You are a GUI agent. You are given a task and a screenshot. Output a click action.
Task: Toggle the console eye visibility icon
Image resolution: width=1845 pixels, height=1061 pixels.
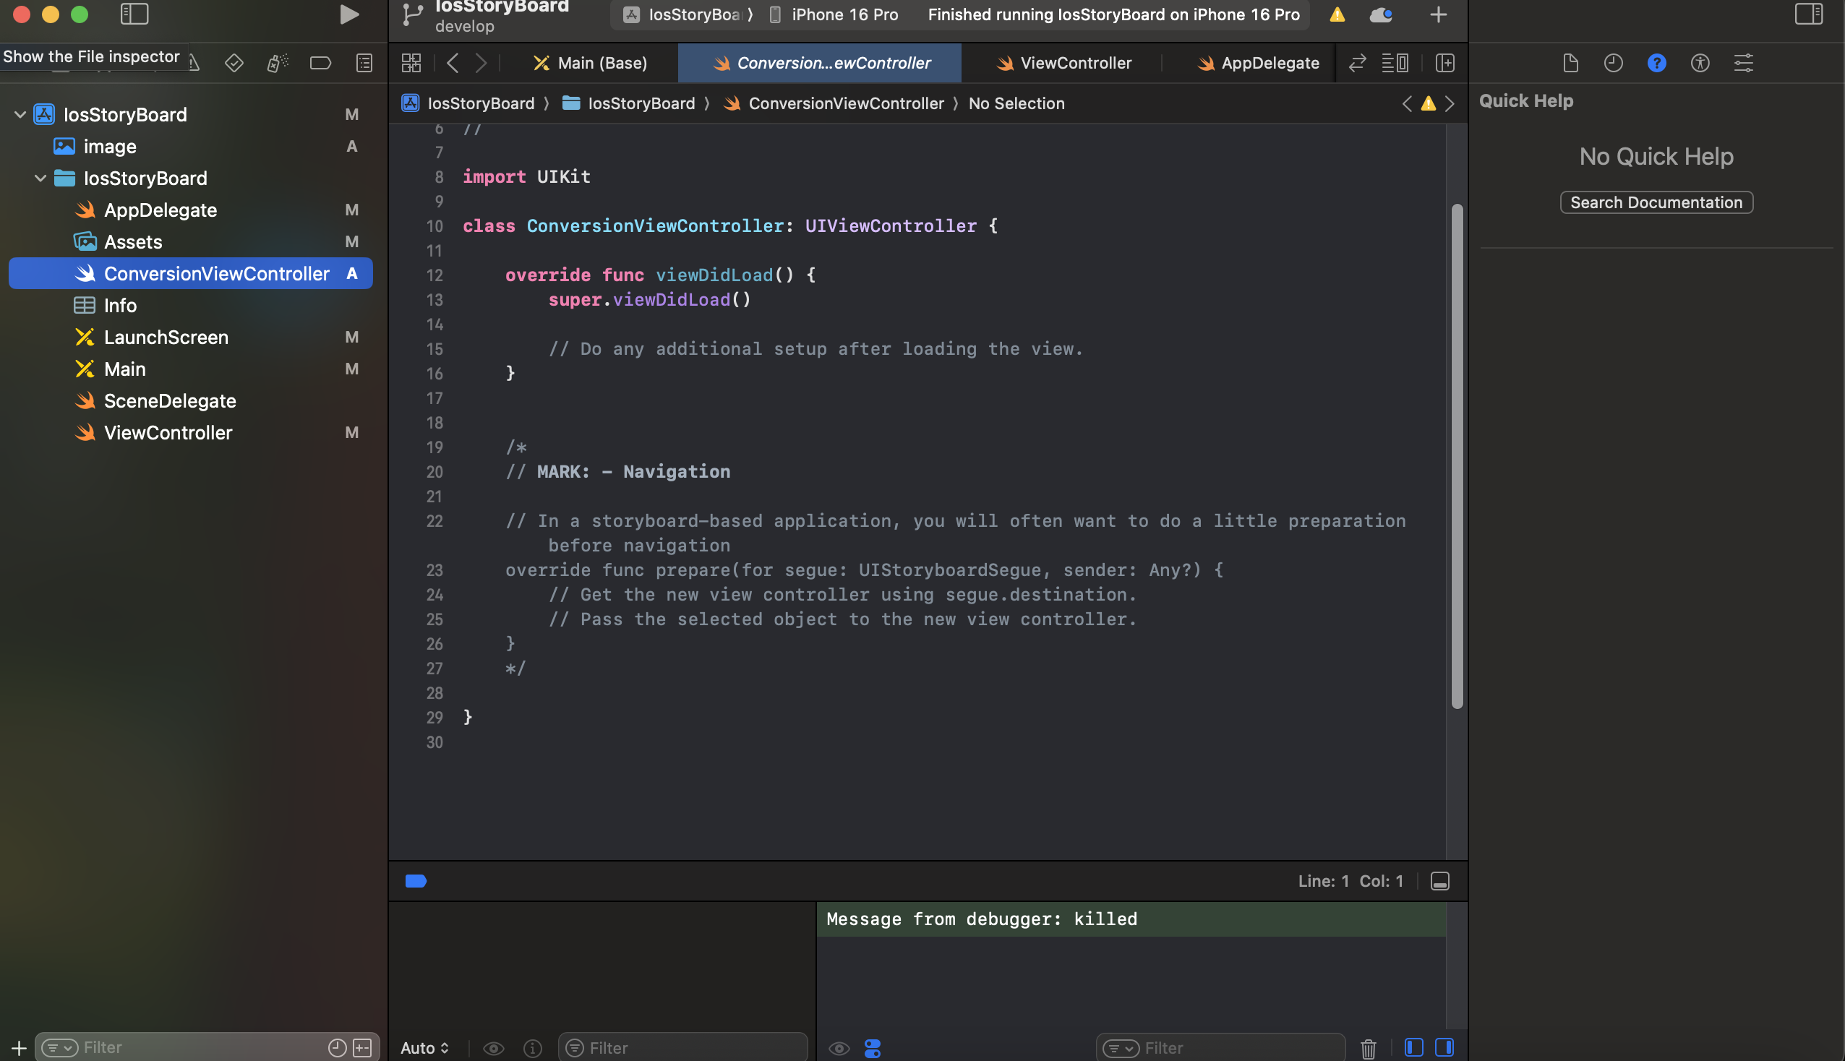point(839,1049)
